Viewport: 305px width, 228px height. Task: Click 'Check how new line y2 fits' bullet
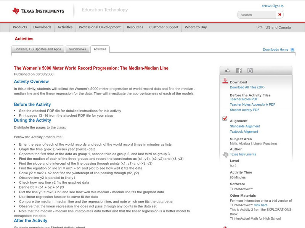click(54, 183)
